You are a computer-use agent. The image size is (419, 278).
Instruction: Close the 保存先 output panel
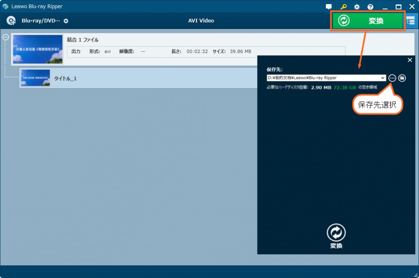pos(410,60)
